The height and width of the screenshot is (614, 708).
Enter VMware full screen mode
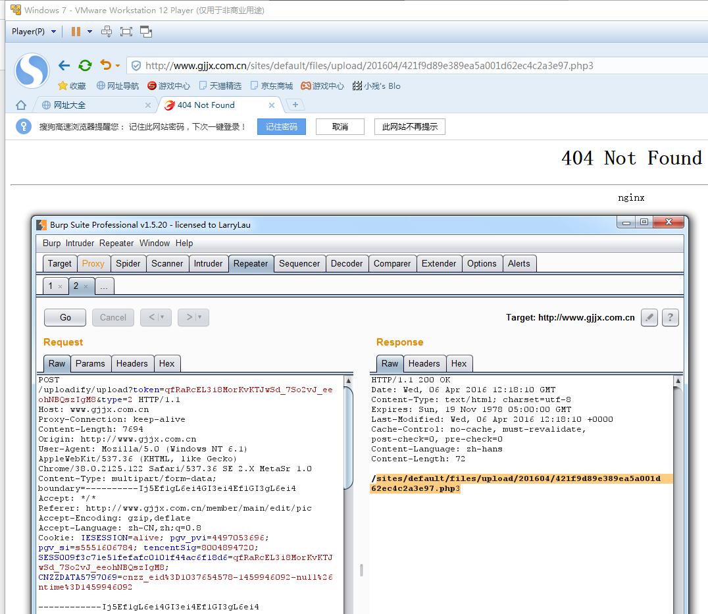coord(126,31)
